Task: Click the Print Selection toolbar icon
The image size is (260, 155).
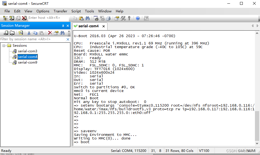Action: (102, 18)
